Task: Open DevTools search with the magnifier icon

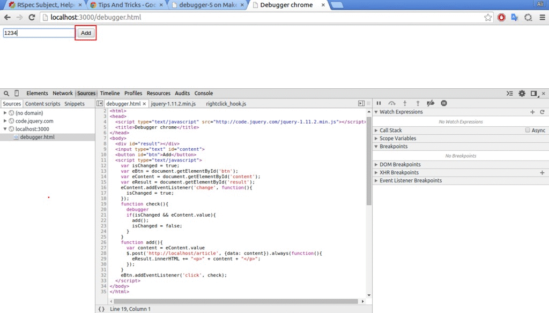Action: point(5,93)
